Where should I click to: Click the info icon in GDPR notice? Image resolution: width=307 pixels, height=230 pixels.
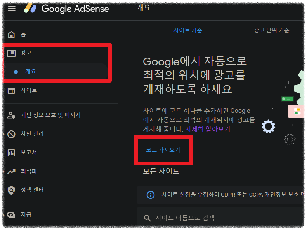[151, 195]
